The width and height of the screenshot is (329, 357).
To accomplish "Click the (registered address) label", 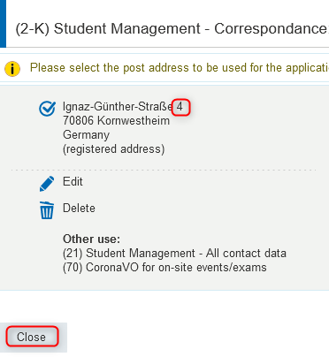I will (113, 149).
